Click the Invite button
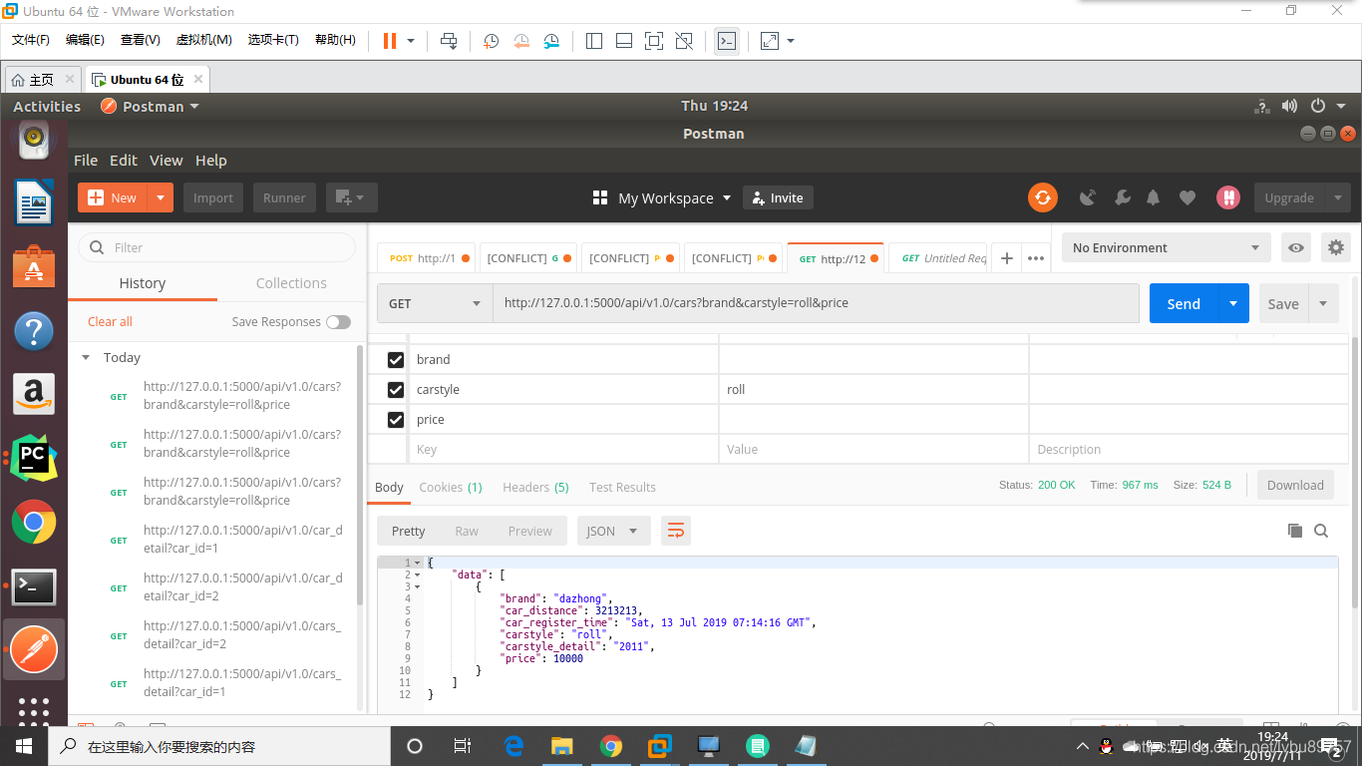Screen dimensions: 1362x766 pos(778,197)
